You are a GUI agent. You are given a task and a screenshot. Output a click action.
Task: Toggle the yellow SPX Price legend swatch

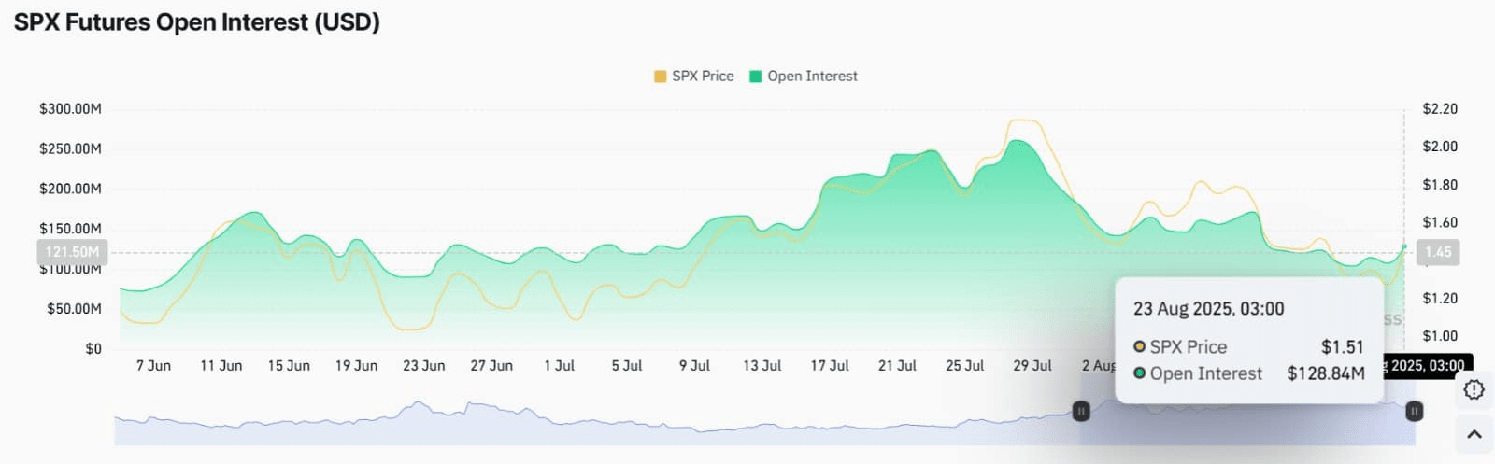coord(661,77)
